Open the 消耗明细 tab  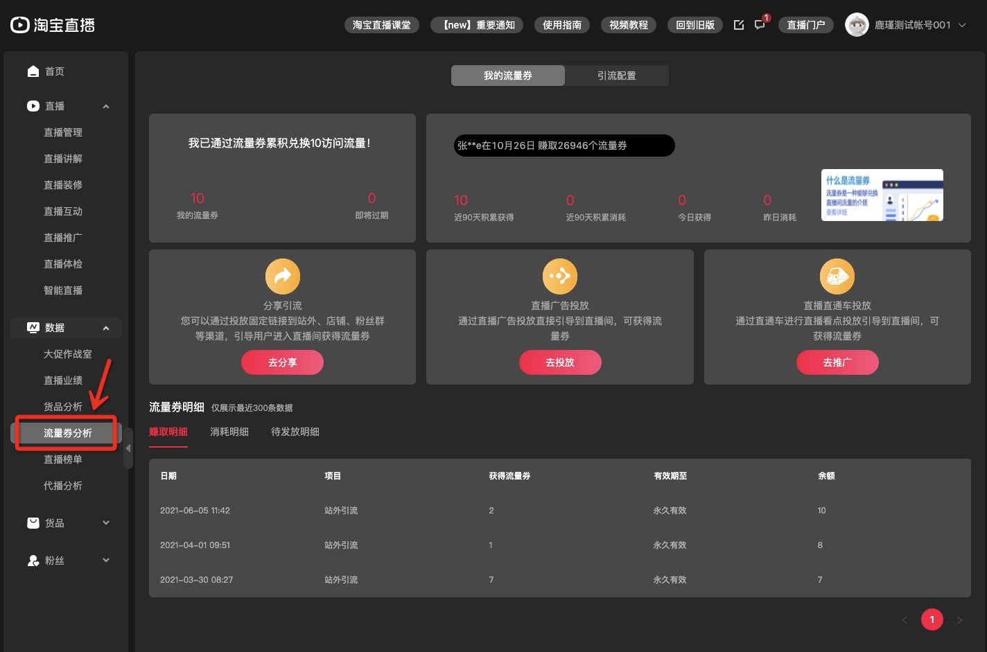(229, 431)
